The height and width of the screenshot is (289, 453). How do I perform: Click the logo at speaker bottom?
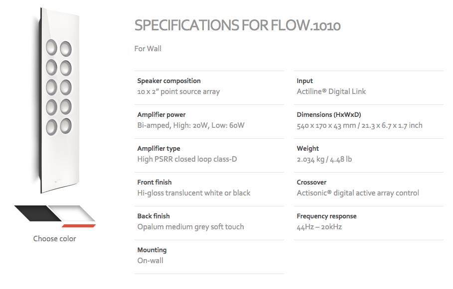(x=57, y=181)
